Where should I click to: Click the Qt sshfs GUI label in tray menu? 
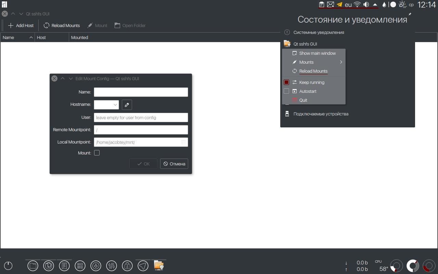coord(305,44)
